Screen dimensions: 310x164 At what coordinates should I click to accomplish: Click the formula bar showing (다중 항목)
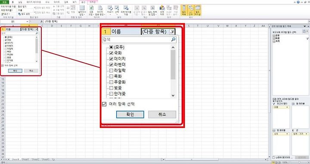click(176, 22)
